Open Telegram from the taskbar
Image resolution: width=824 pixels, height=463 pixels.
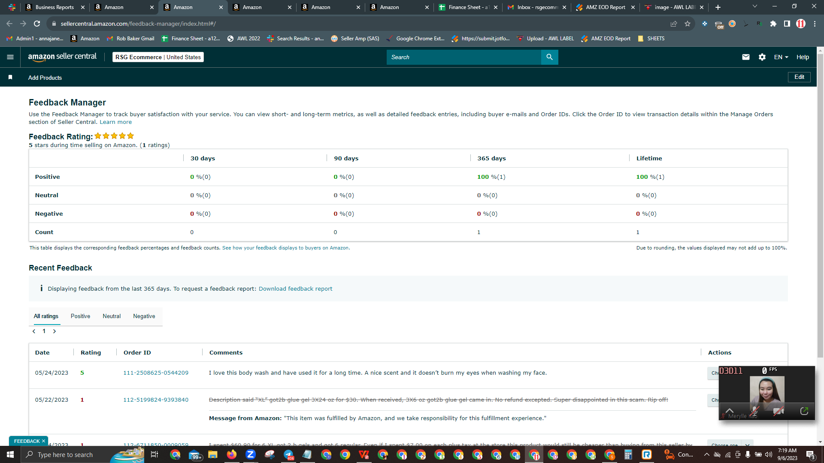[288, 454]
